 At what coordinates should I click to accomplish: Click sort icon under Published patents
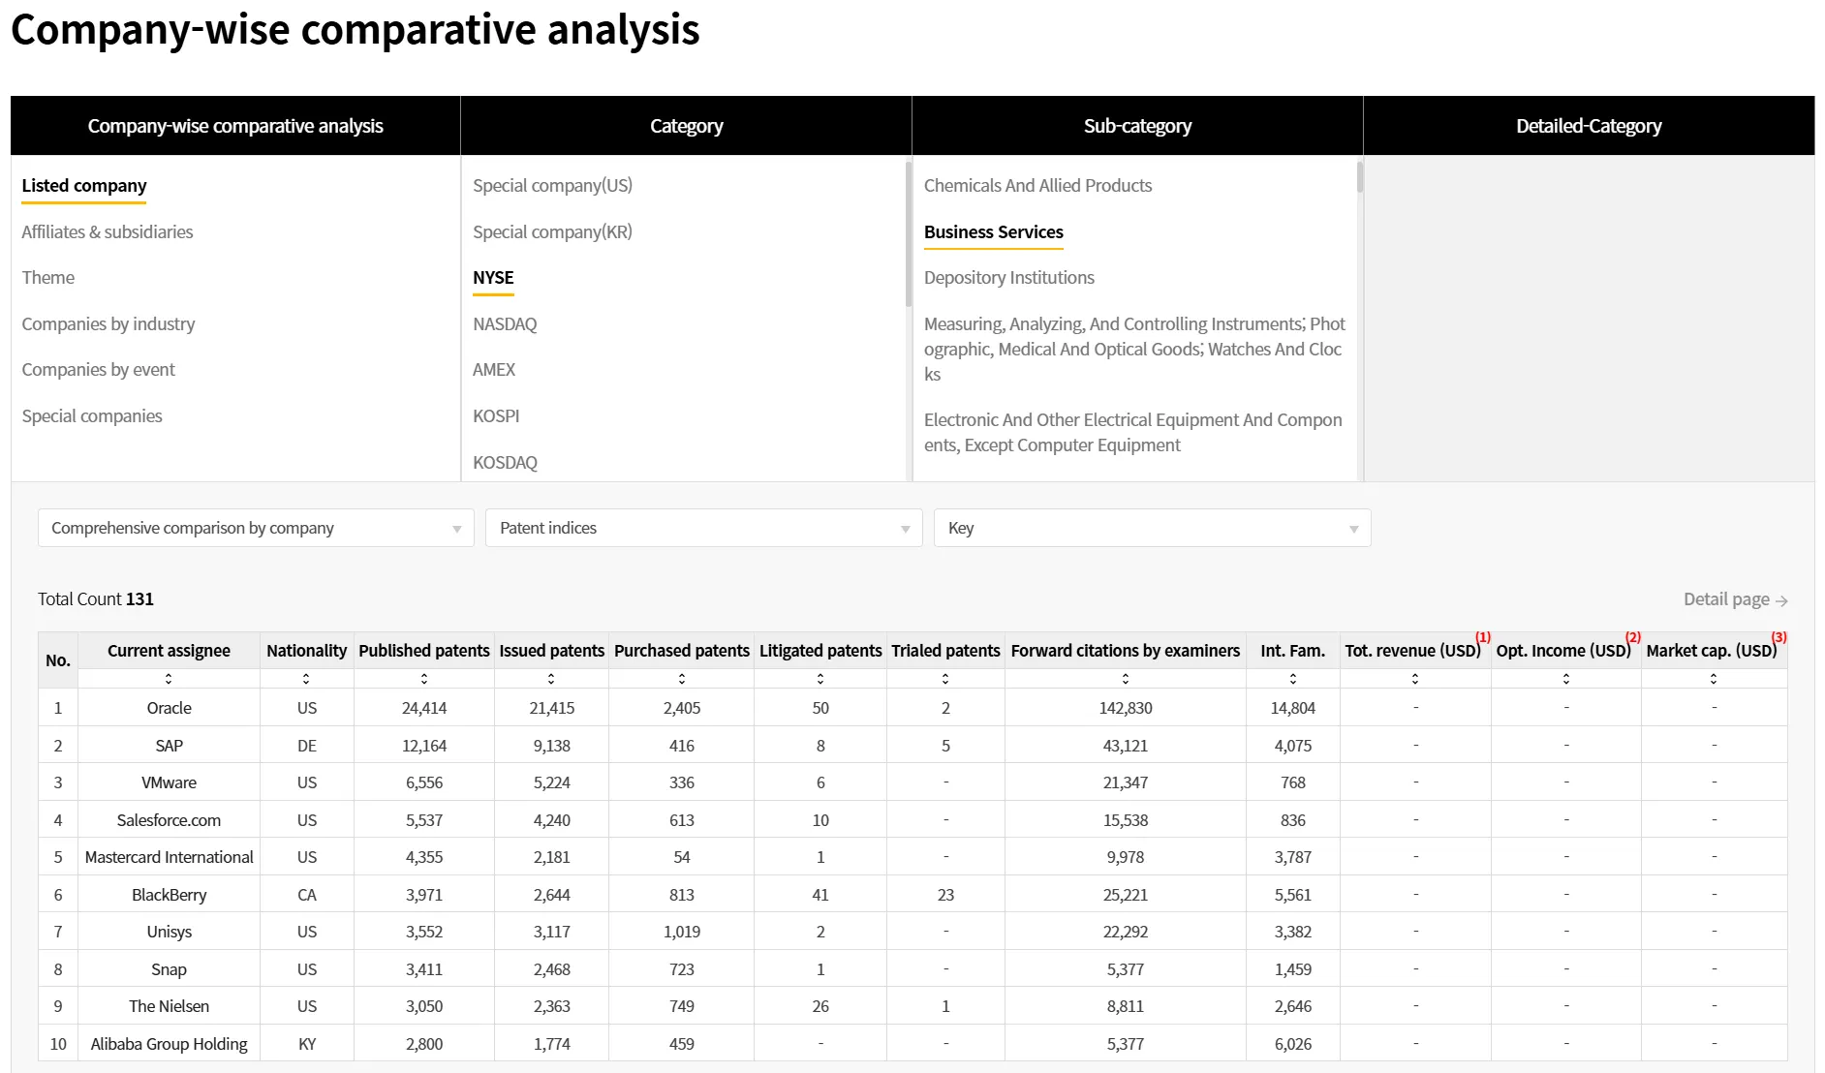click(x=424, y=679)
